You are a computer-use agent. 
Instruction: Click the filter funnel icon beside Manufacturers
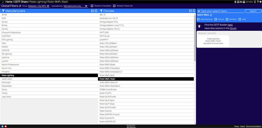[x=3, y=11]
